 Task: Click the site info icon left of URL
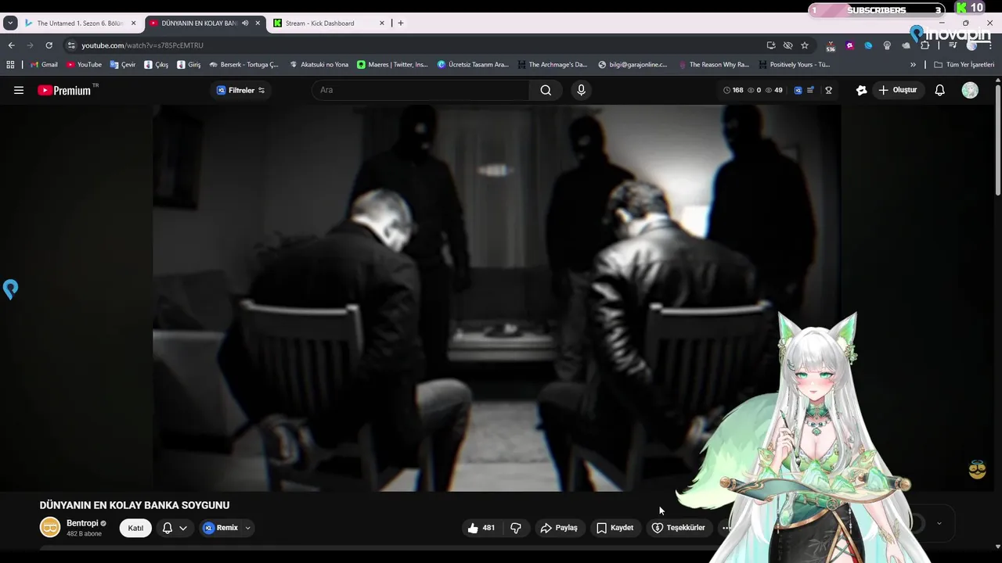tap(71, 45)
